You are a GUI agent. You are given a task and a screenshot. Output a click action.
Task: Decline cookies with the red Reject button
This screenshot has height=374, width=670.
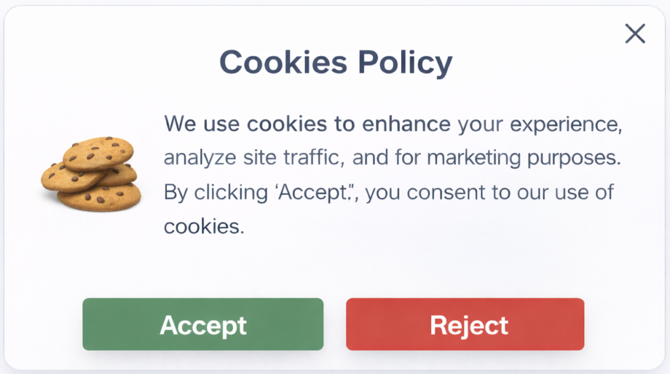(465, 325)
